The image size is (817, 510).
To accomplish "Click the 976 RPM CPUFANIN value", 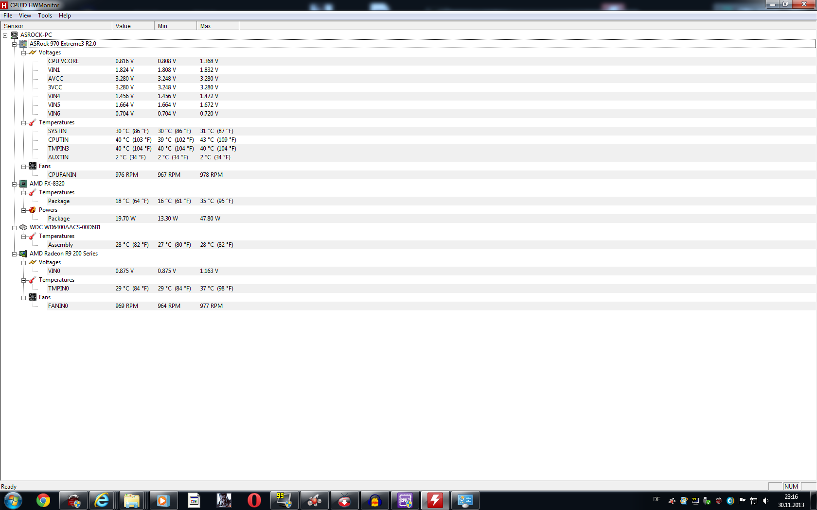I will pos(126,175).
